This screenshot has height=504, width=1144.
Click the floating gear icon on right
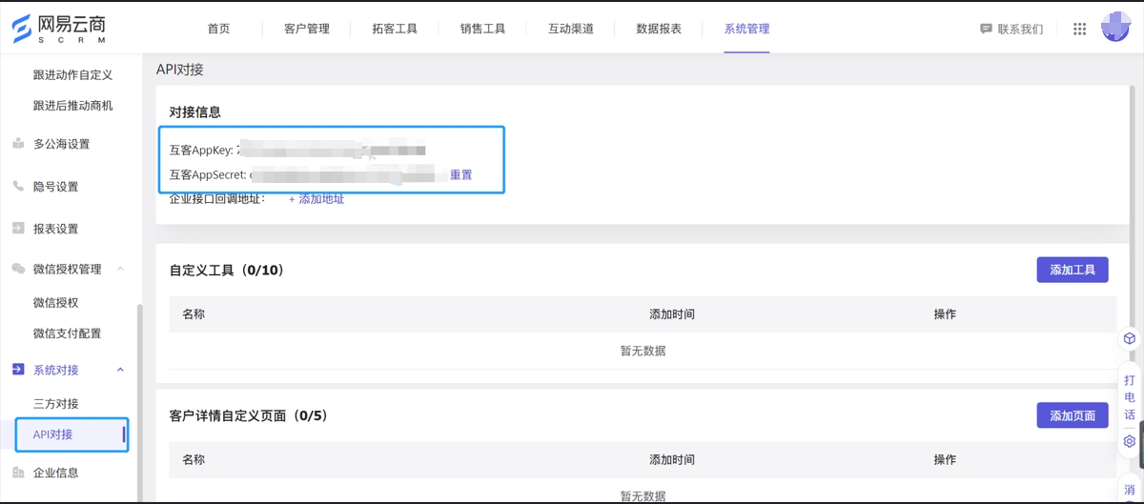coord(1130,441)
